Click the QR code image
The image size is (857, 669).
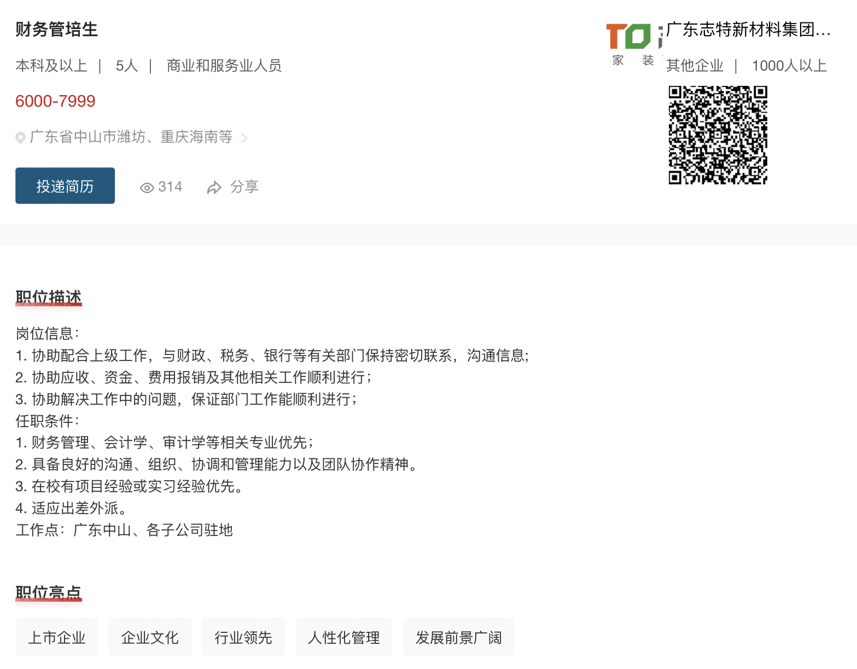pyautogui.click(x=718, y=135)
